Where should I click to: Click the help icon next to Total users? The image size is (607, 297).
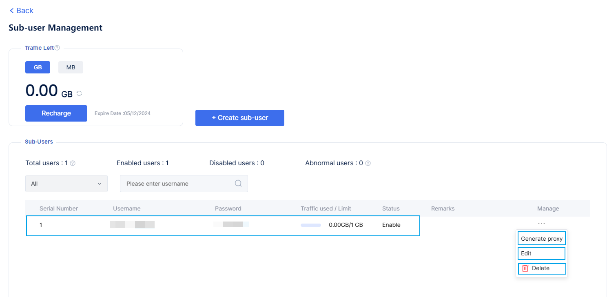click(73, 163)
